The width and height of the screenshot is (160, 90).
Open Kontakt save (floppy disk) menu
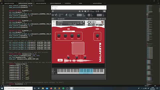point(79,11)
